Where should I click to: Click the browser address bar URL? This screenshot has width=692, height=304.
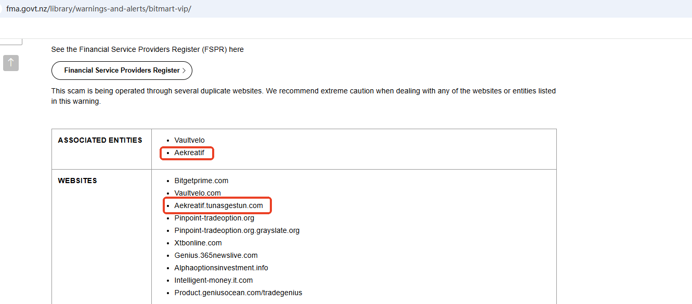[99, 9]
